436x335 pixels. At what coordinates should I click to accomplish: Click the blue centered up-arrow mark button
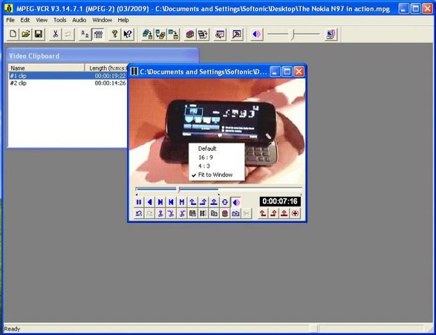(x=214, y=202)
